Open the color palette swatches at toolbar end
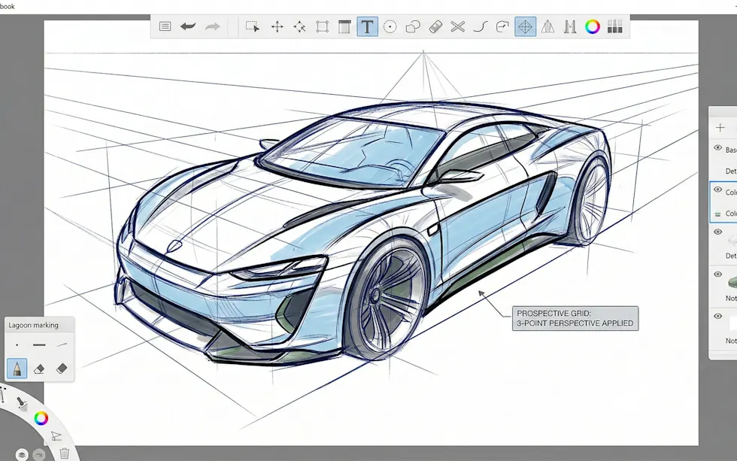The width and height of the screenshot is (737, 461). 615,27
